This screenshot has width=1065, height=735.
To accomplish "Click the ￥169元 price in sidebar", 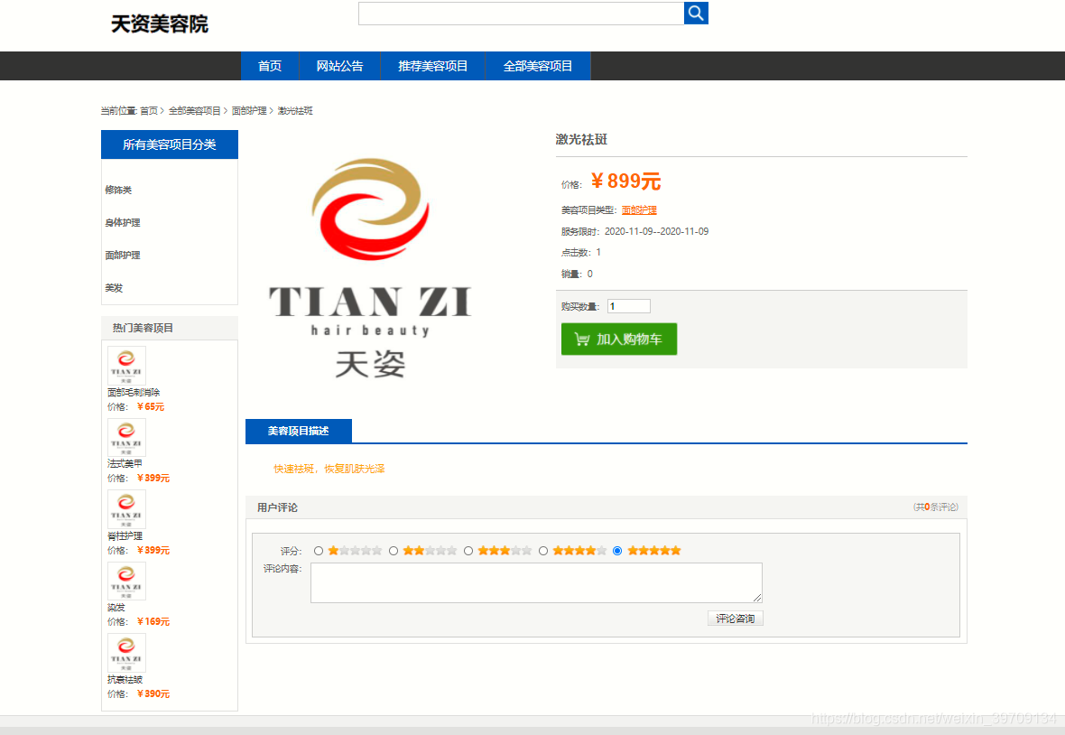I will click(x=153, y=621).
